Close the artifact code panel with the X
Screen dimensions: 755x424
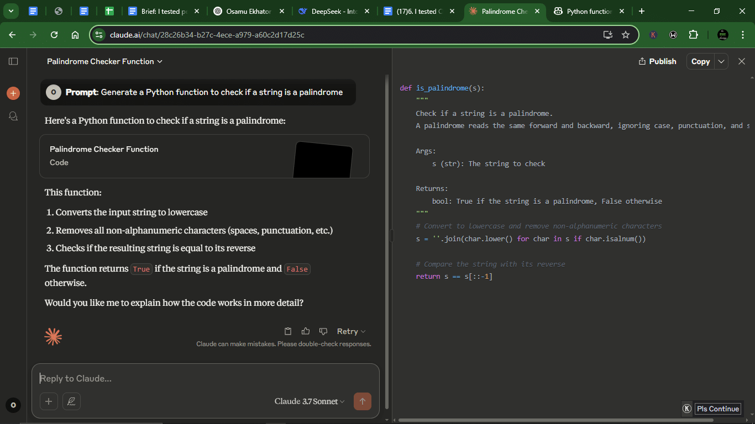click(x=742, y=61)
